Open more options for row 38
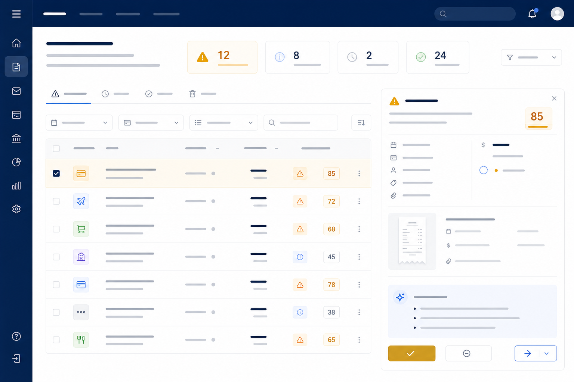This screenshot has width=574, height=382. pyautogui.click(x=359, y=312)
